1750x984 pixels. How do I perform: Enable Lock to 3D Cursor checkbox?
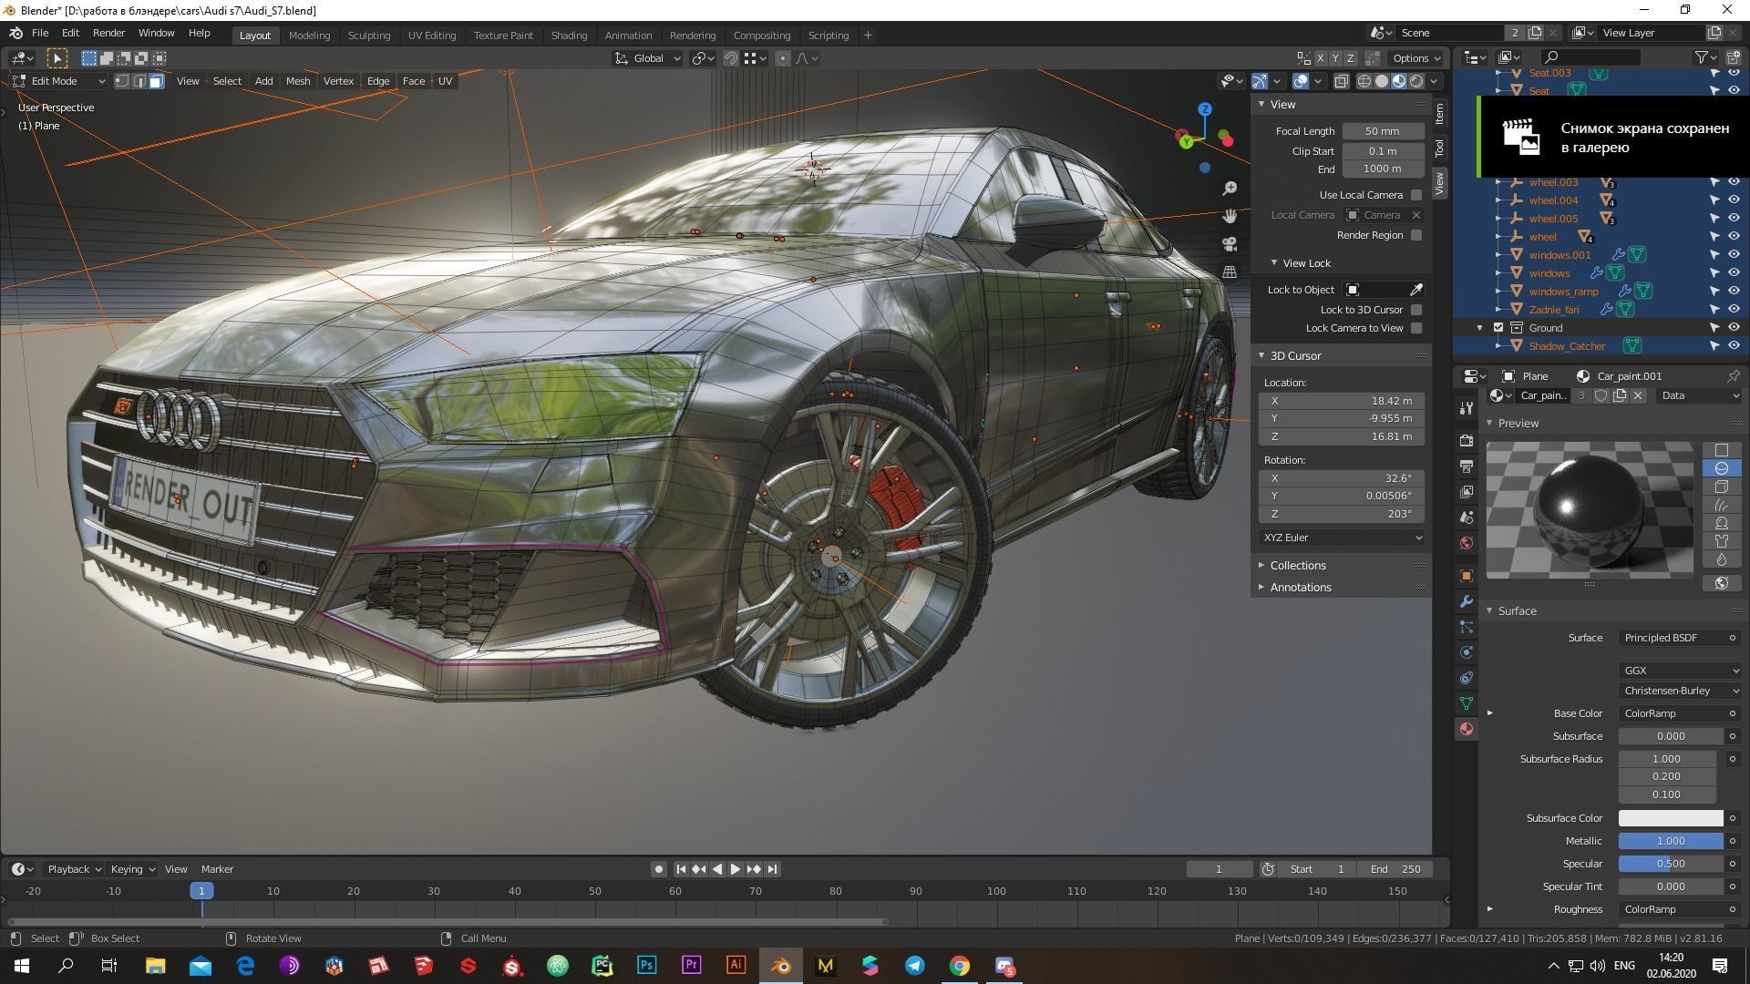point(1416,310)
